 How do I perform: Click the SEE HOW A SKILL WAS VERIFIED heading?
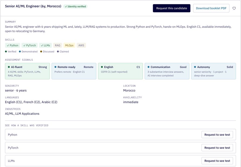27,126
